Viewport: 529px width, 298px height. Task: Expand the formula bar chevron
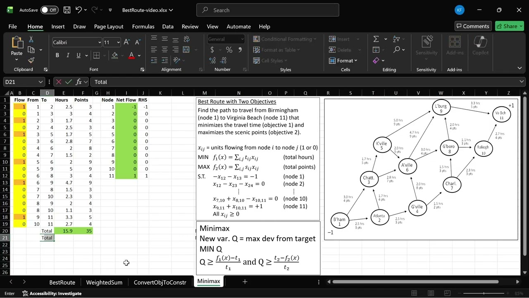pyautogui.click(x=522, y=82)
